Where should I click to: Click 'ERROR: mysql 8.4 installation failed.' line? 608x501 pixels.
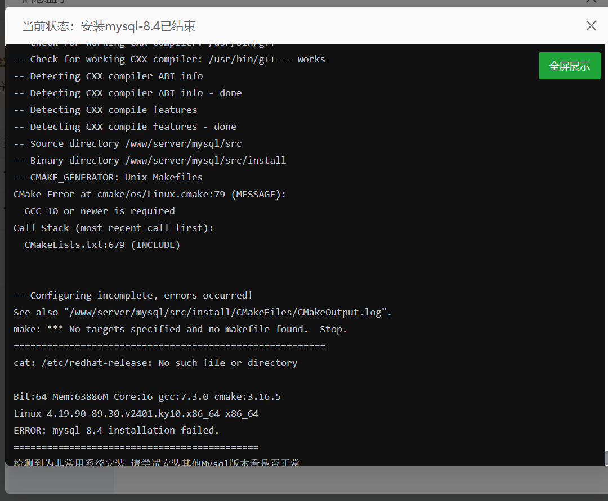click(117, 430)
